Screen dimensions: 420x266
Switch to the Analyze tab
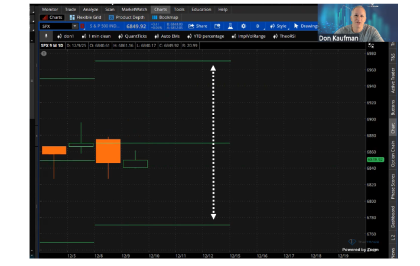[x=90, y=9]
